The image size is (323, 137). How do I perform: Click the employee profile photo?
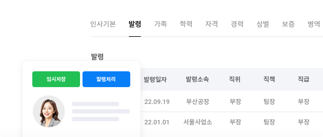tap(49, 111)
